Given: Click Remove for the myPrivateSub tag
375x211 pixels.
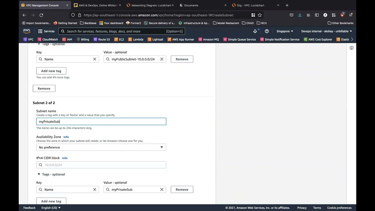Looking at the screenshot, I should 182,190.
